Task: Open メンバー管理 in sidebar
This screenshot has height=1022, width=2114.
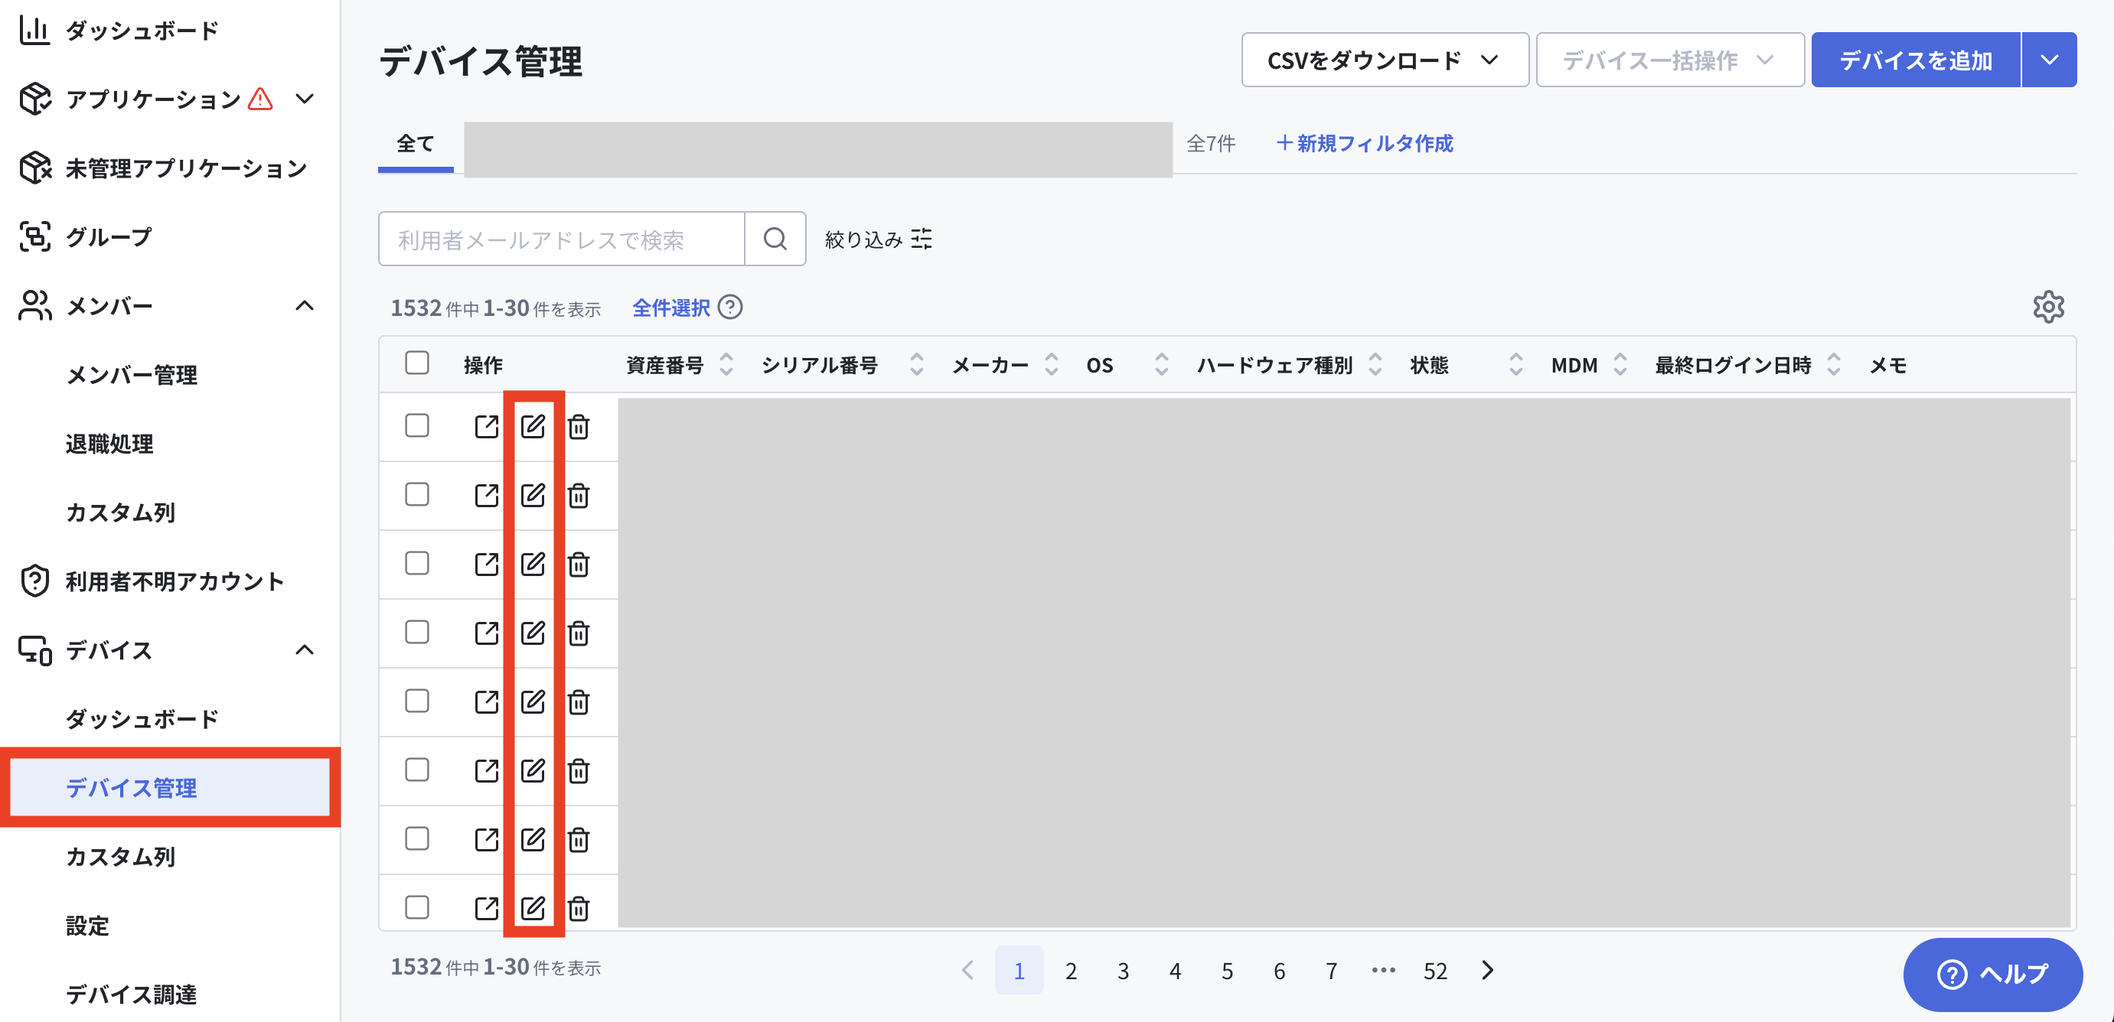Action: 132,375
